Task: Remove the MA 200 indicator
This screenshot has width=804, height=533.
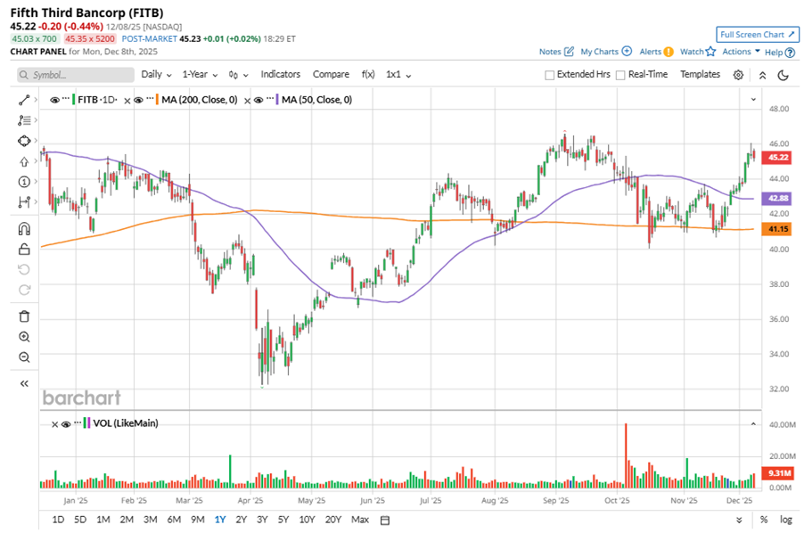Action: [x=127, y=101]
